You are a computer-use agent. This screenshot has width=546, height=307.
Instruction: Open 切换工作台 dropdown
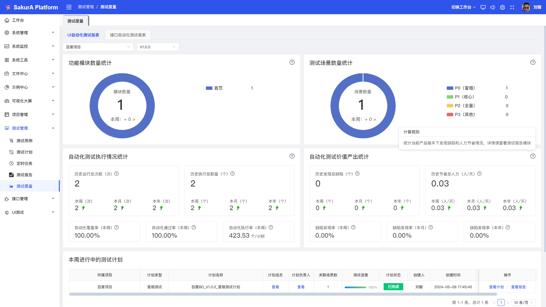(463, 7)
